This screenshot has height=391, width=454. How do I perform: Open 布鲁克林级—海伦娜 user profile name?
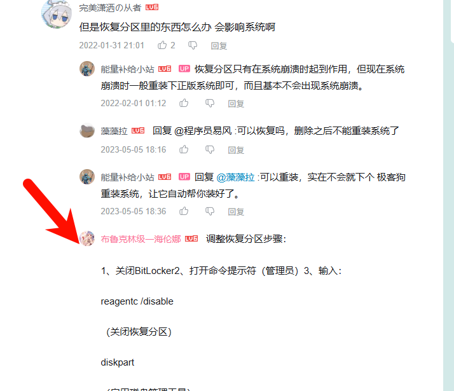pyautogui.click(x=141, y=239)
